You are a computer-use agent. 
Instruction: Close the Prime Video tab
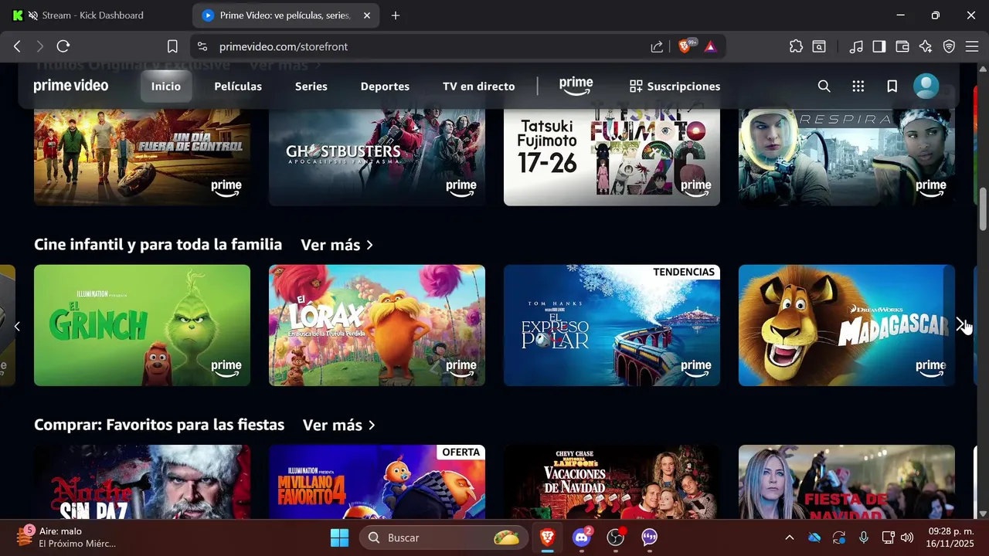367,15
